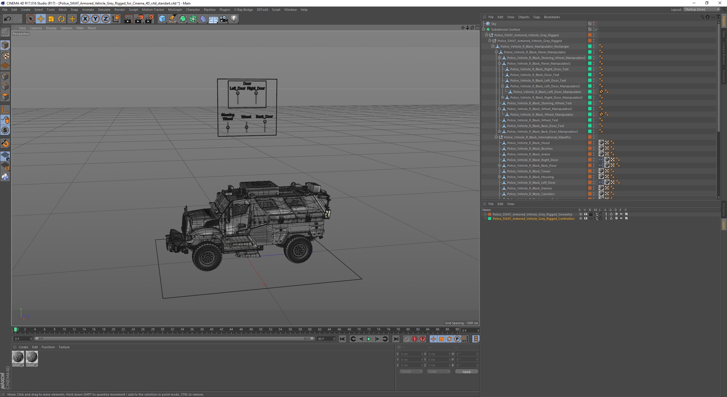Image resolution: width=727 pixels, height=397 pixels.
Task: Open the Character menu
Action: tap(193, 10)
